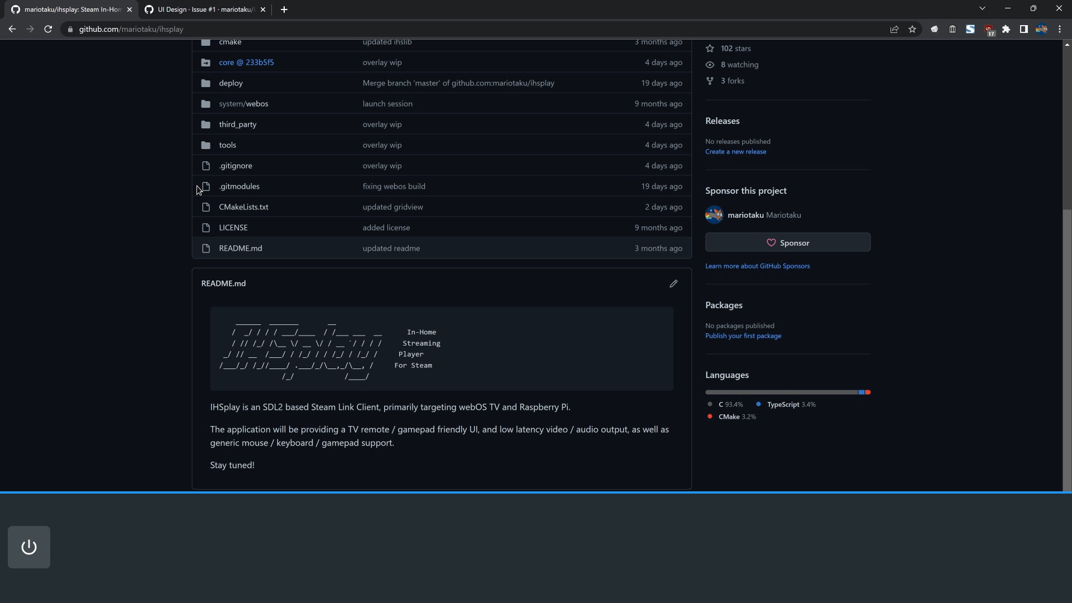The width and height of the screenshot is (1072, 603).
Task: Open the deploy folder
Action: point(231,83)
